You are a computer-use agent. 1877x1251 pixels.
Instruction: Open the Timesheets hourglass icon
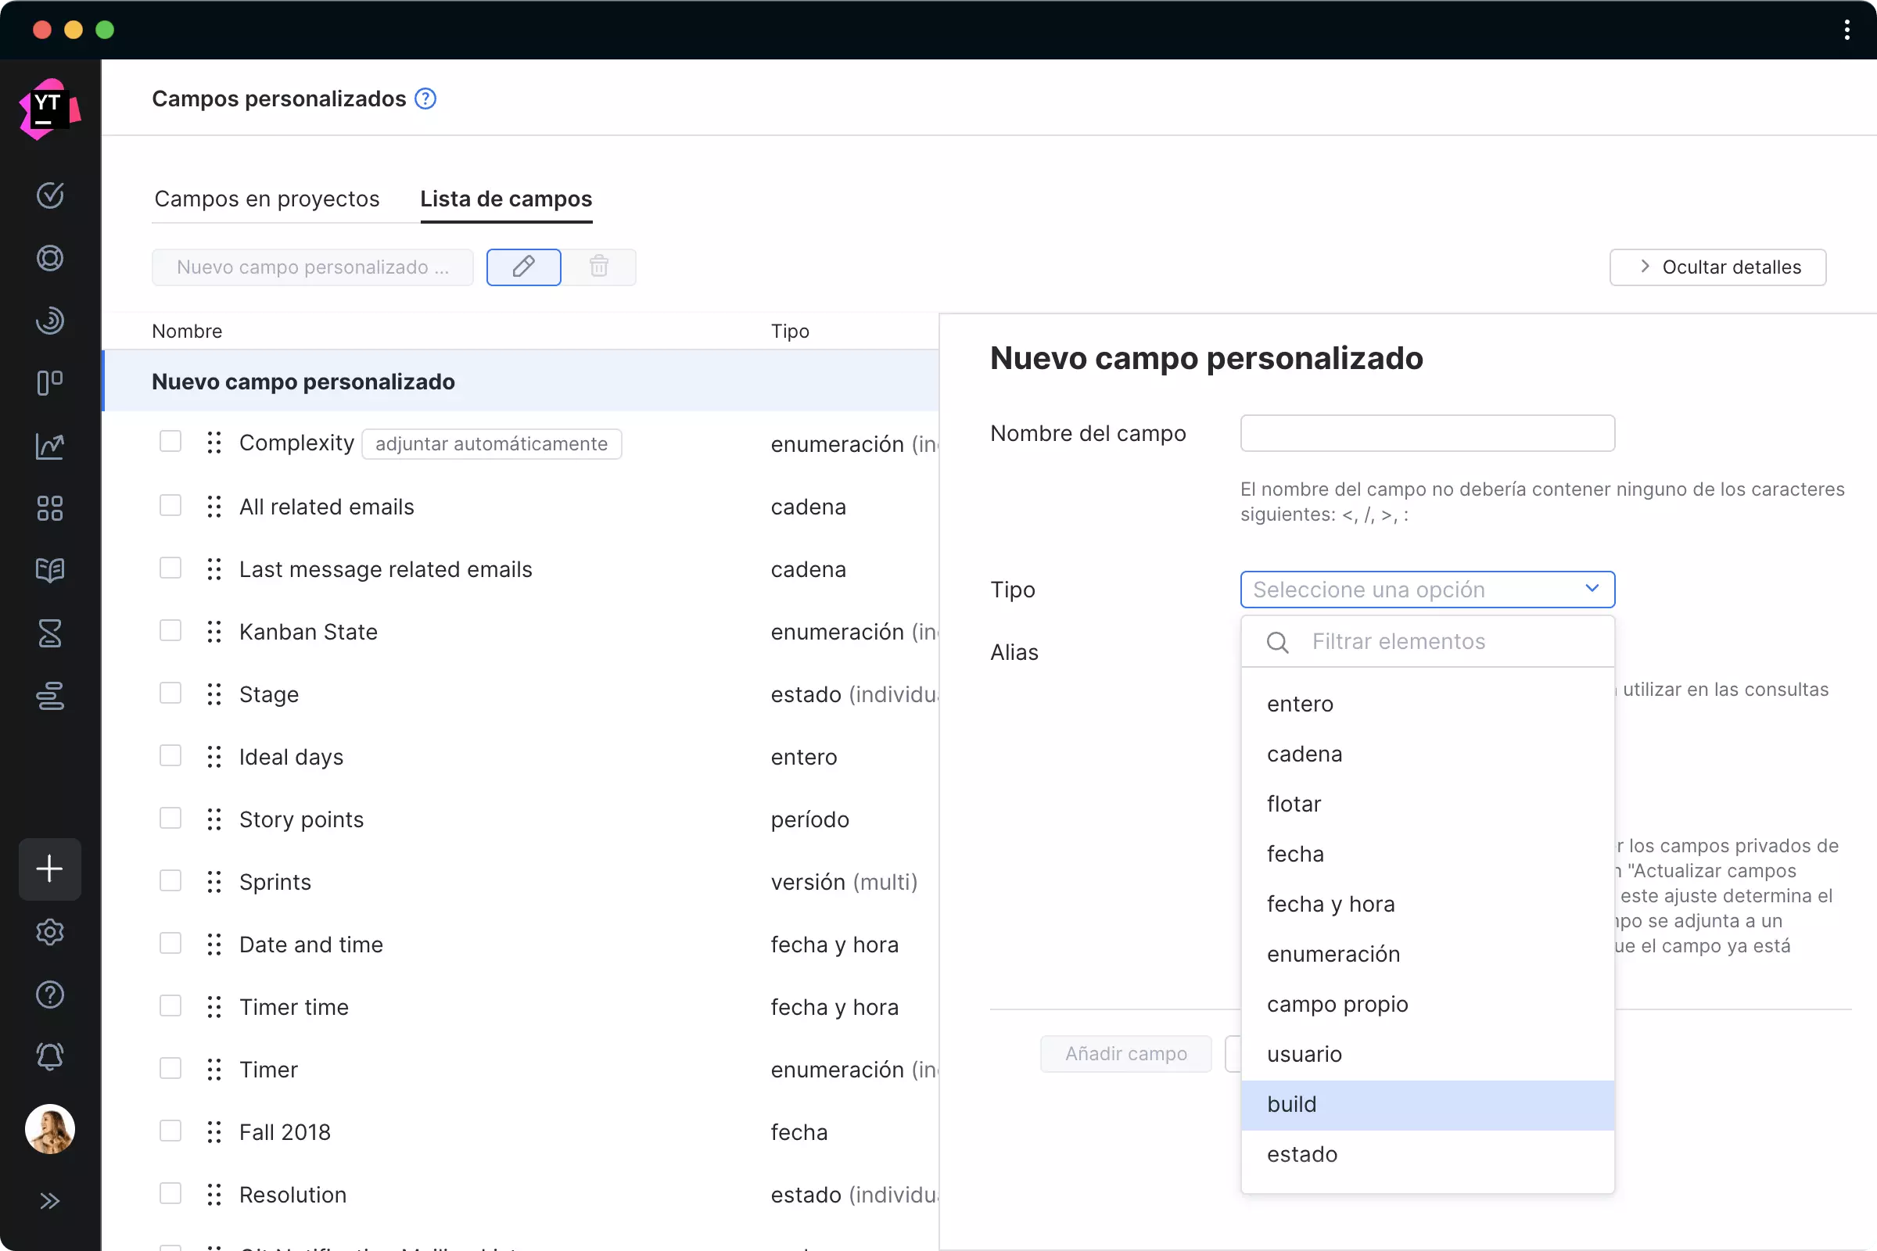click(x=49, y=633)
